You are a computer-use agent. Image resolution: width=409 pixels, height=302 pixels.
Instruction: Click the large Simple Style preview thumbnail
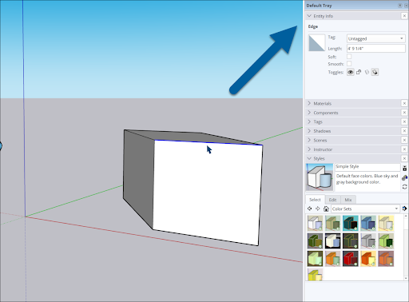[320, 177]
